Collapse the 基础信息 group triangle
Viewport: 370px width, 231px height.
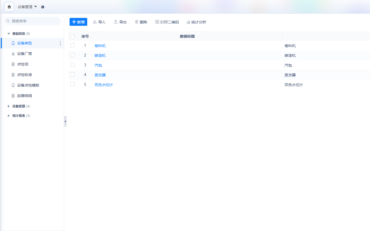click(x=9, y=34)
